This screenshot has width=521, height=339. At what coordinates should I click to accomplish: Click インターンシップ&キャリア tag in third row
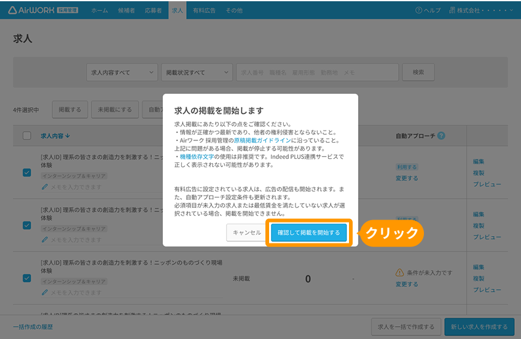point(74,281)
